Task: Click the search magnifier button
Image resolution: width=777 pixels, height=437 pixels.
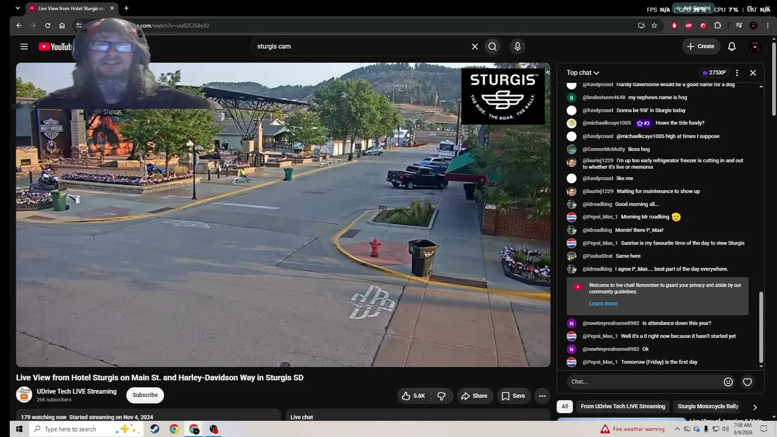Action: (492, 47)
